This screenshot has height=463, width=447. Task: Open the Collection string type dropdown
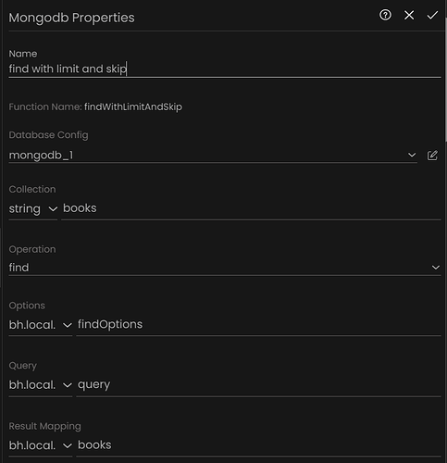[33, 208]
